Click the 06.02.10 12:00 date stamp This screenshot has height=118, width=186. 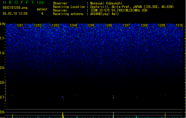tap(15, 14)
